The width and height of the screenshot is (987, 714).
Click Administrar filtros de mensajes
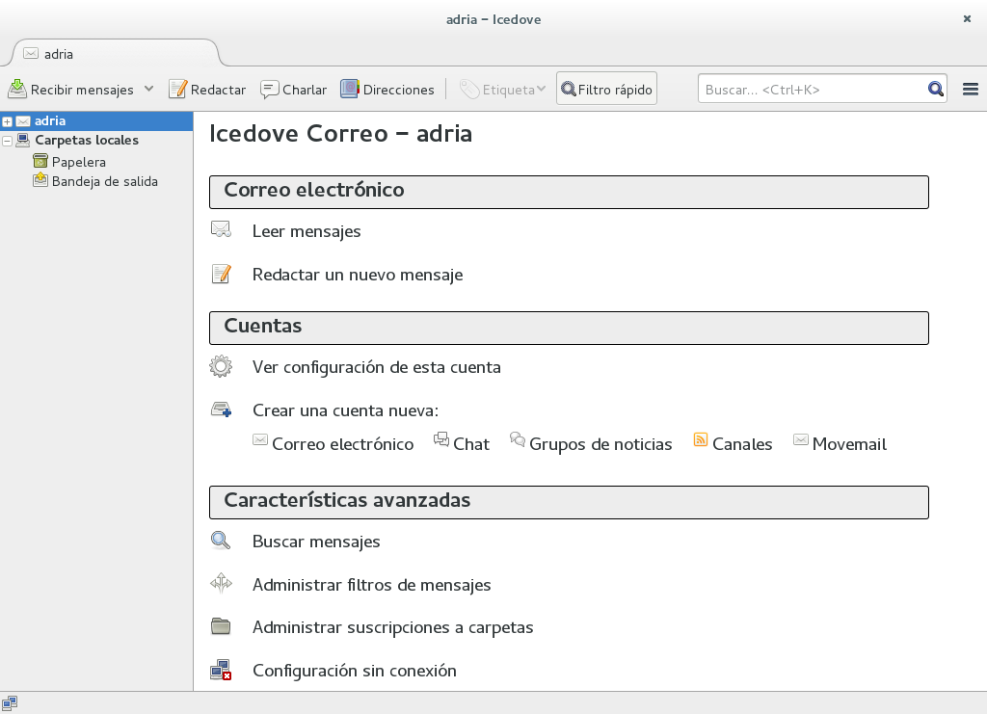click(x=371, y=585)
